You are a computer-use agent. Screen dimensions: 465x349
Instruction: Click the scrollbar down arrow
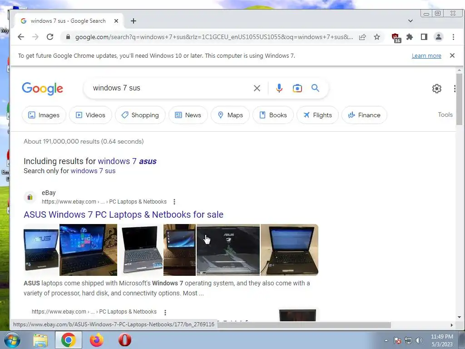click(x=459, y=317)
